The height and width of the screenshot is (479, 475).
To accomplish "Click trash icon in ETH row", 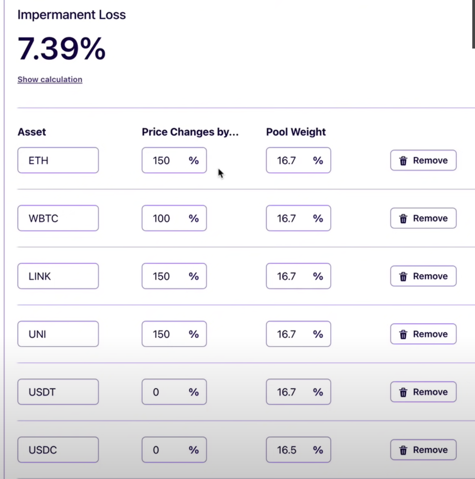I will tap(403, 161).
